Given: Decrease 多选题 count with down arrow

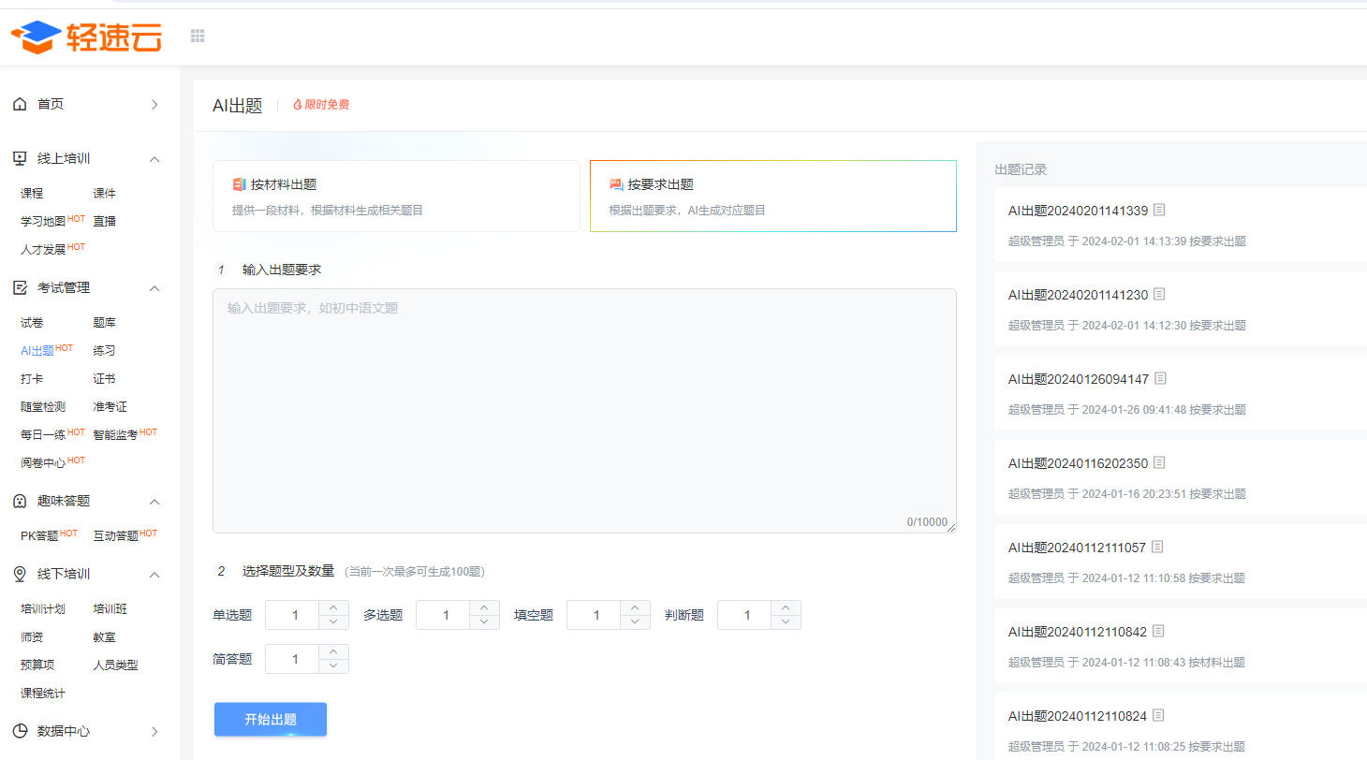Looking at the screenshot, I should [x=484, y=622].
